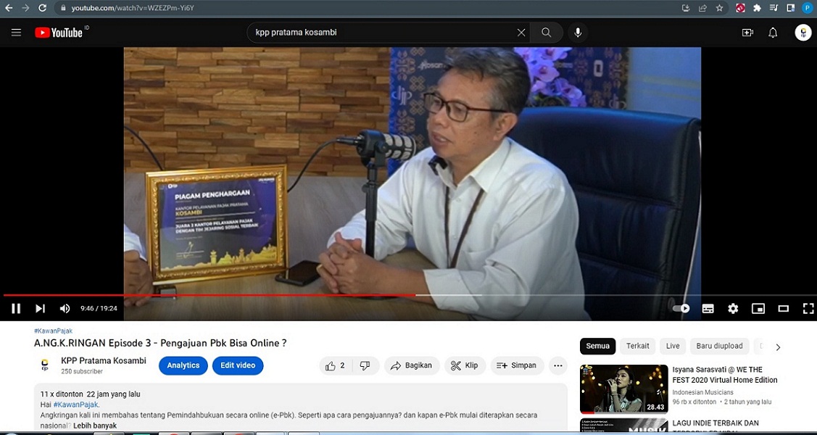Image resolution: width=817 pixels, height=435 pixels.
Task: Toggle the autoplay switch
Action: [x=681, y=308]
